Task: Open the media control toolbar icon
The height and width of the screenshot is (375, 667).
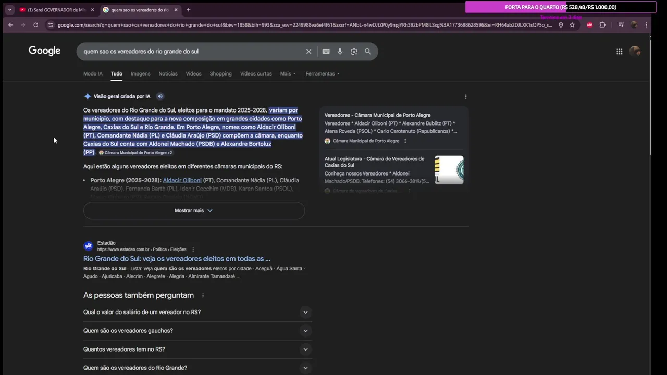Action: tap(621, 24)
